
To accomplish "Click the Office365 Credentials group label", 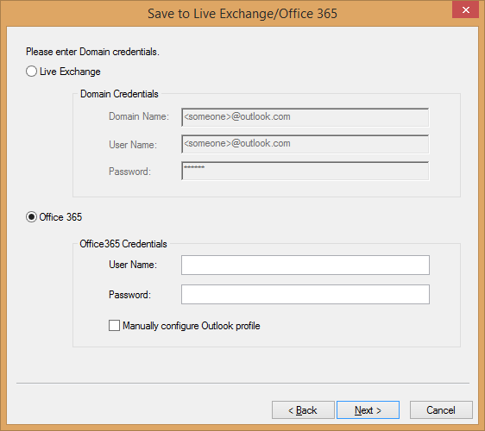I will pos(123,244).
